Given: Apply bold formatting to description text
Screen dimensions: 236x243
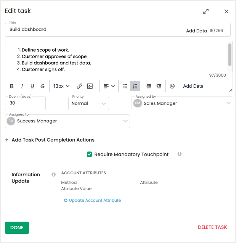Looking at the screenshot, I should coord(12,86).
